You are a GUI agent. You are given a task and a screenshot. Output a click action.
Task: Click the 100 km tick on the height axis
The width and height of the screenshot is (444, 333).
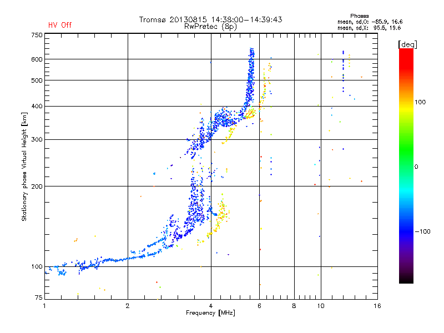tap(37, 267)
